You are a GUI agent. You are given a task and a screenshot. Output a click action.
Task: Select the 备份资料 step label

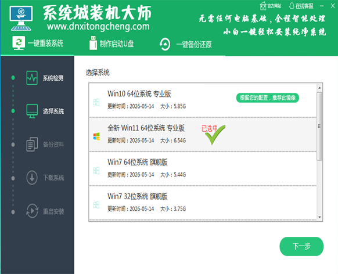(x=53, y=145)
